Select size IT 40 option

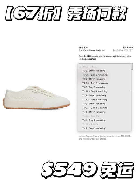(104, 112)
